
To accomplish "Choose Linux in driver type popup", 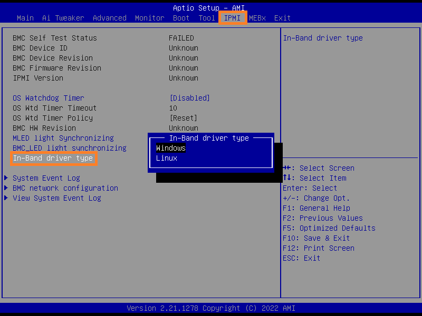I will point(167,158).
